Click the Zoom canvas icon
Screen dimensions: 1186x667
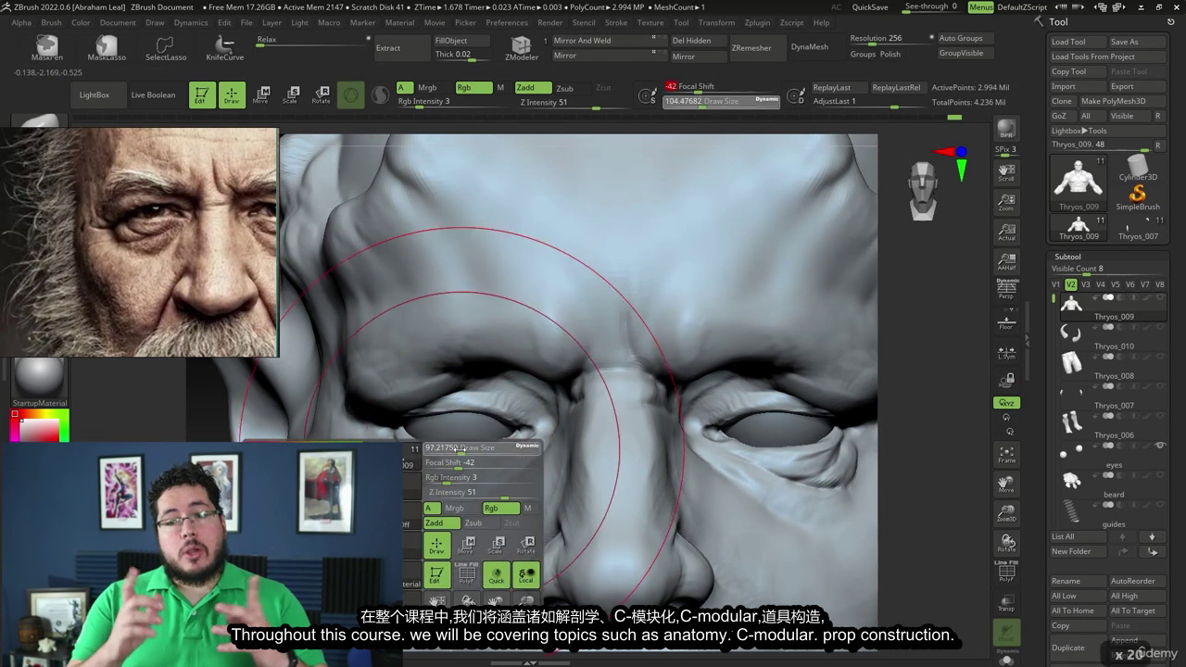[1006, 202]
